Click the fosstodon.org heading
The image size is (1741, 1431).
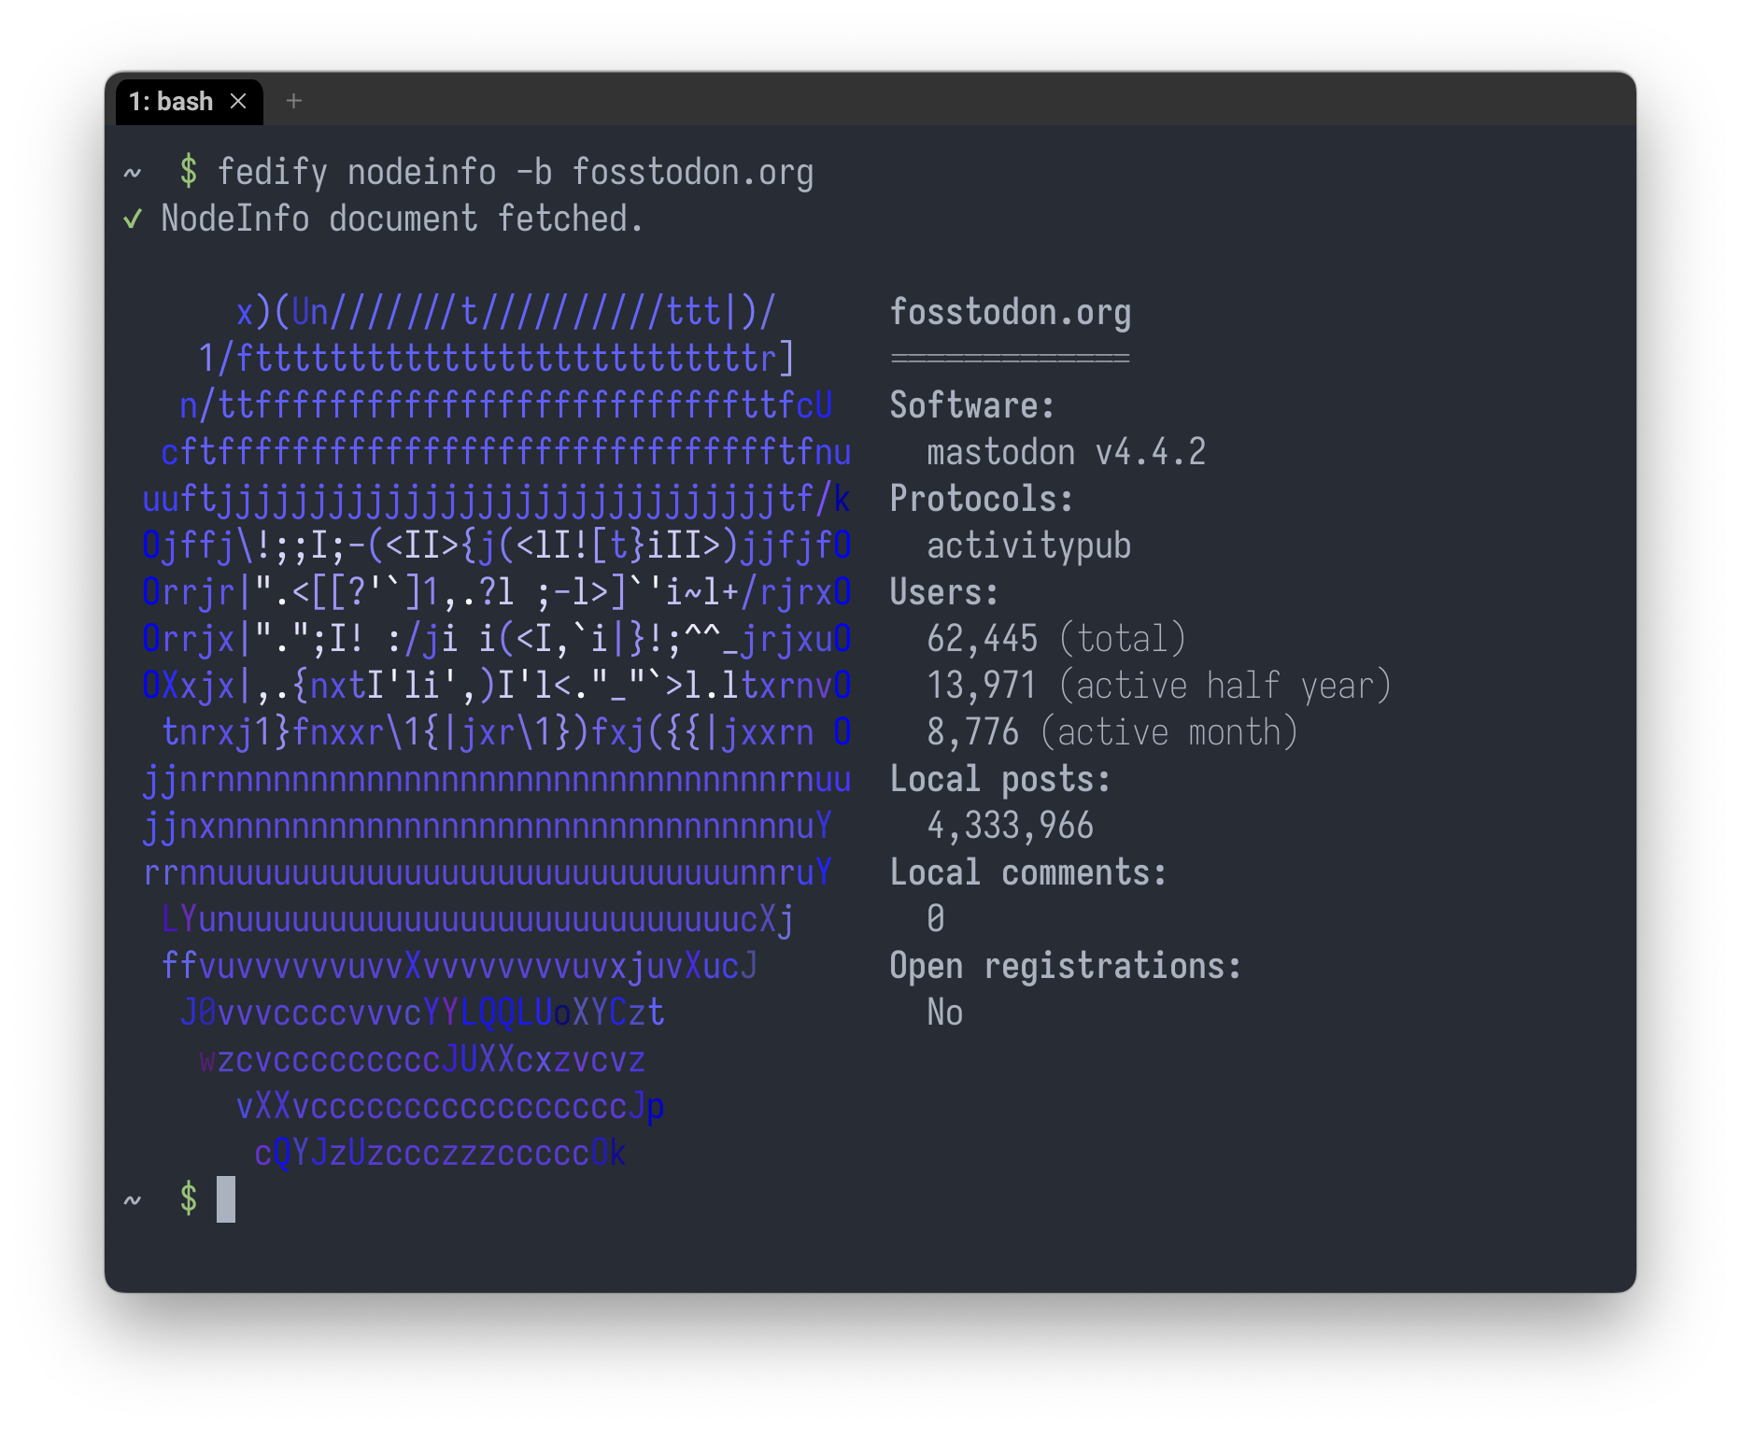point(1011,312)
